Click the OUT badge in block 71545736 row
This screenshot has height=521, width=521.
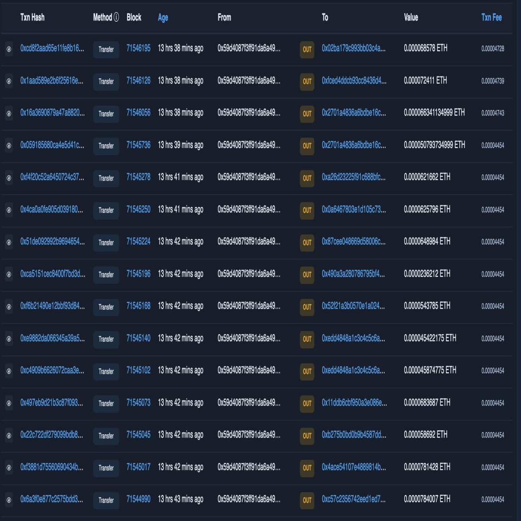pyautogui.click(x=307, y=145)
